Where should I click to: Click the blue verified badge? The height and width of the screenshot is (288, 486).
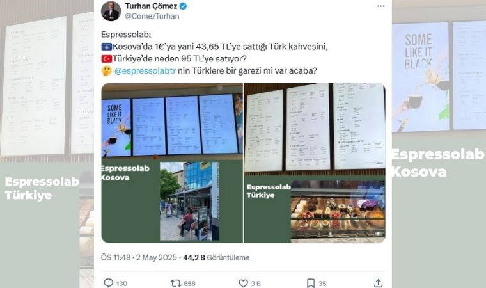[183, 6]
